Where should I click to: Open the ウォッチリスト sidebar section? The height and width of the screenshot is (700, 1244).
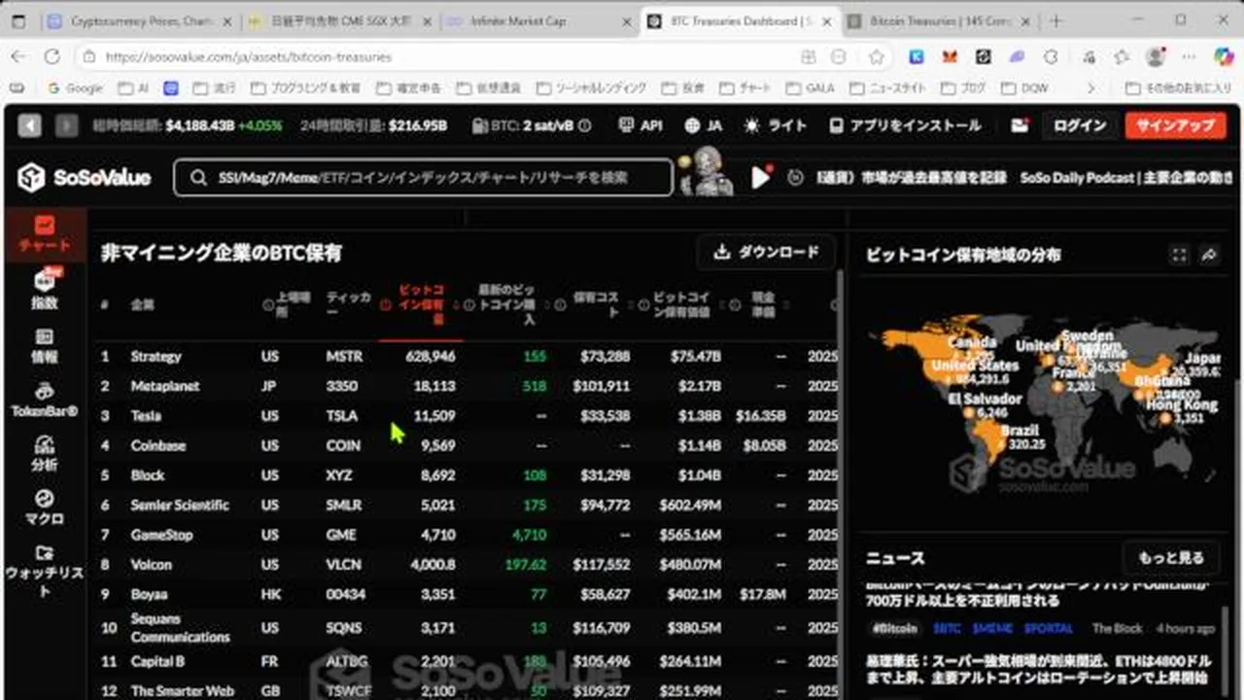tap(44, 571)
